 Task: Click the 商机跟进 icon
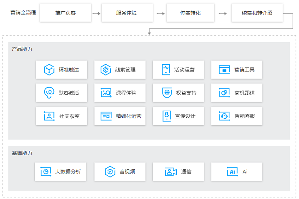[224, 93]
